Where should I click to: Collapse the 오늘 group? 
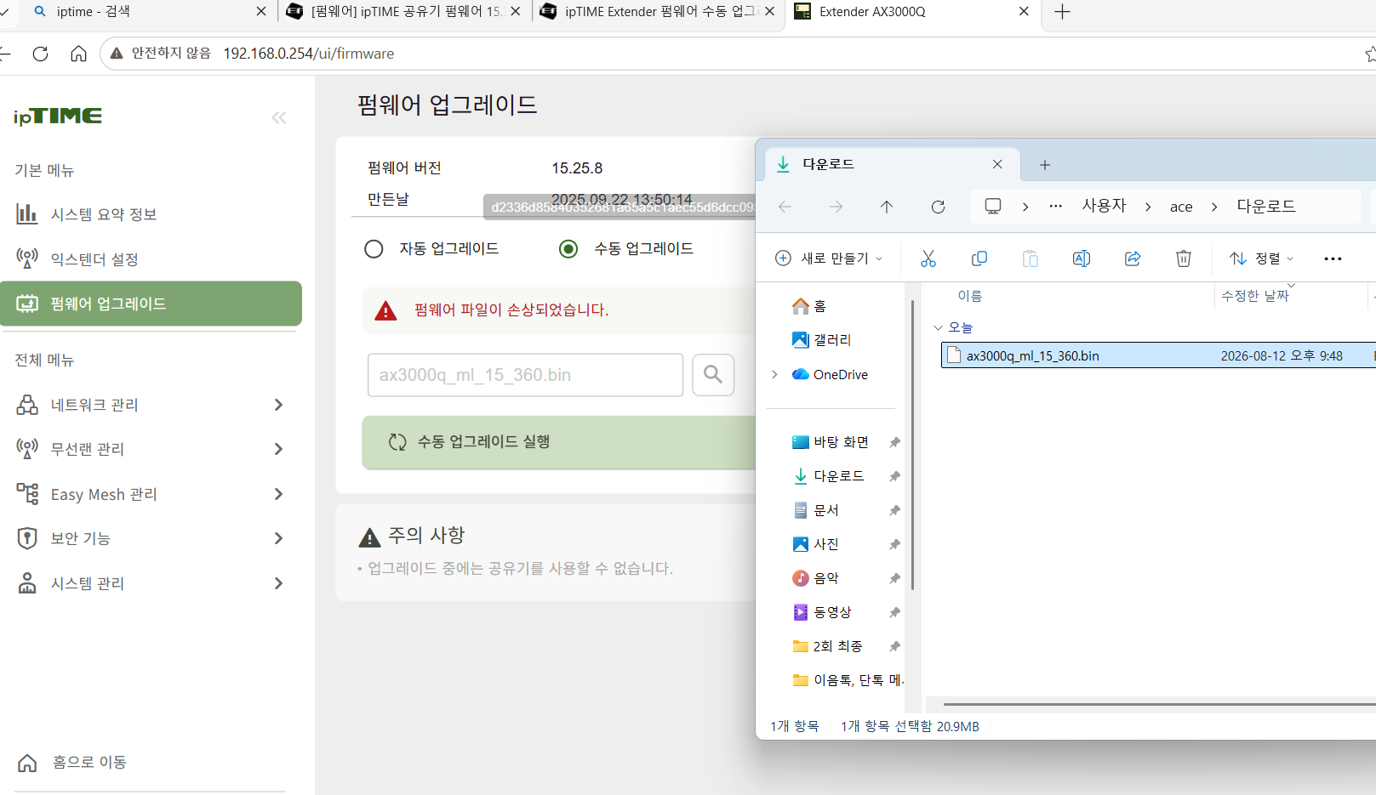[939, 327]
